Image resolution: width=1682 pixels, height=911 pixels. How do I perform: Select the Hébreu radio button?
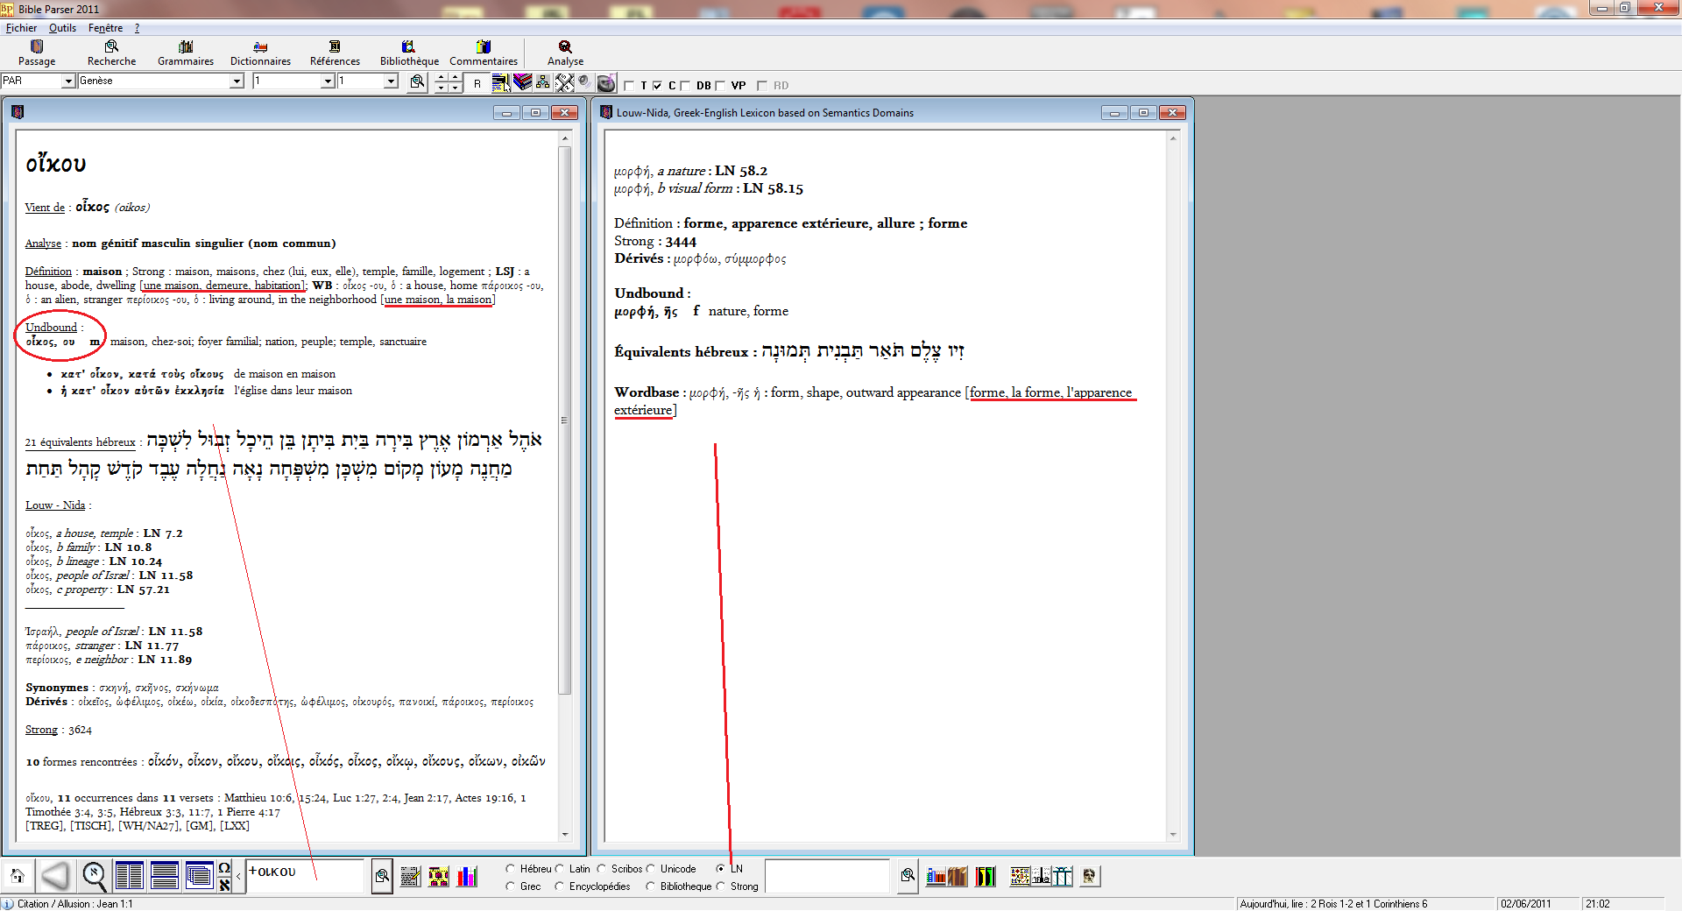510,869
